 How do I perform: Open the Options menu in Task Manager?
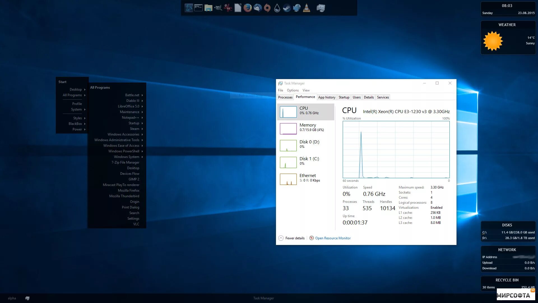coord(293,90)
